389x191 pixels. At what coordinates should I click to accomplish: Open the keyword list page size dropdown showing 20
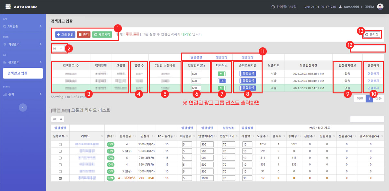57,119
